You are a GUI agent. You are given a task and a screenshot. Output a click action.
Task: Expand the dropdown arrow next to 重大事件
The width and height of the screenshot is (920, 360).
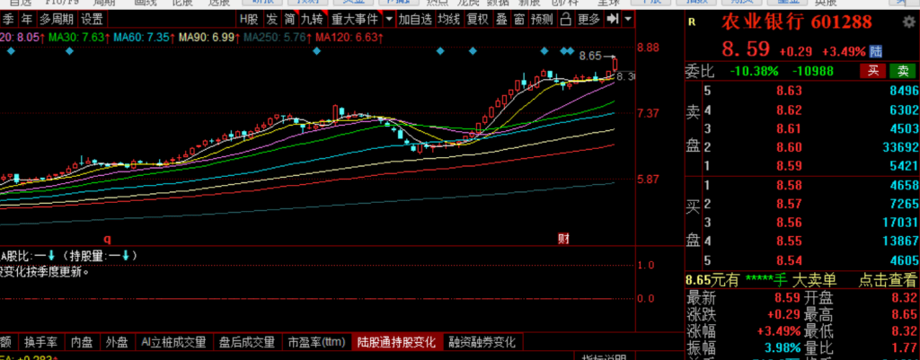388,19
